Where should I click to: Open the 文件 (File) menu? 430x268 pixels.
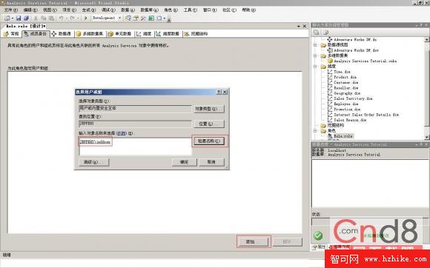11,10
